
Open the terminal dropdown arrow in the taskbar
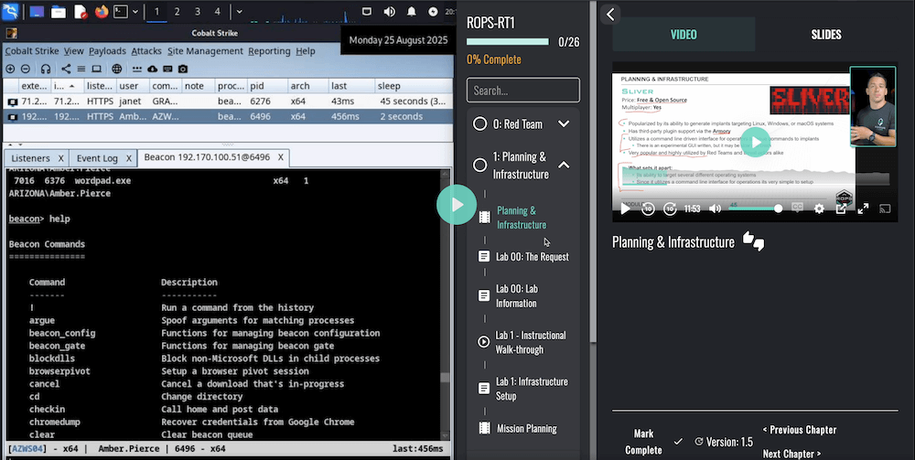135,12
